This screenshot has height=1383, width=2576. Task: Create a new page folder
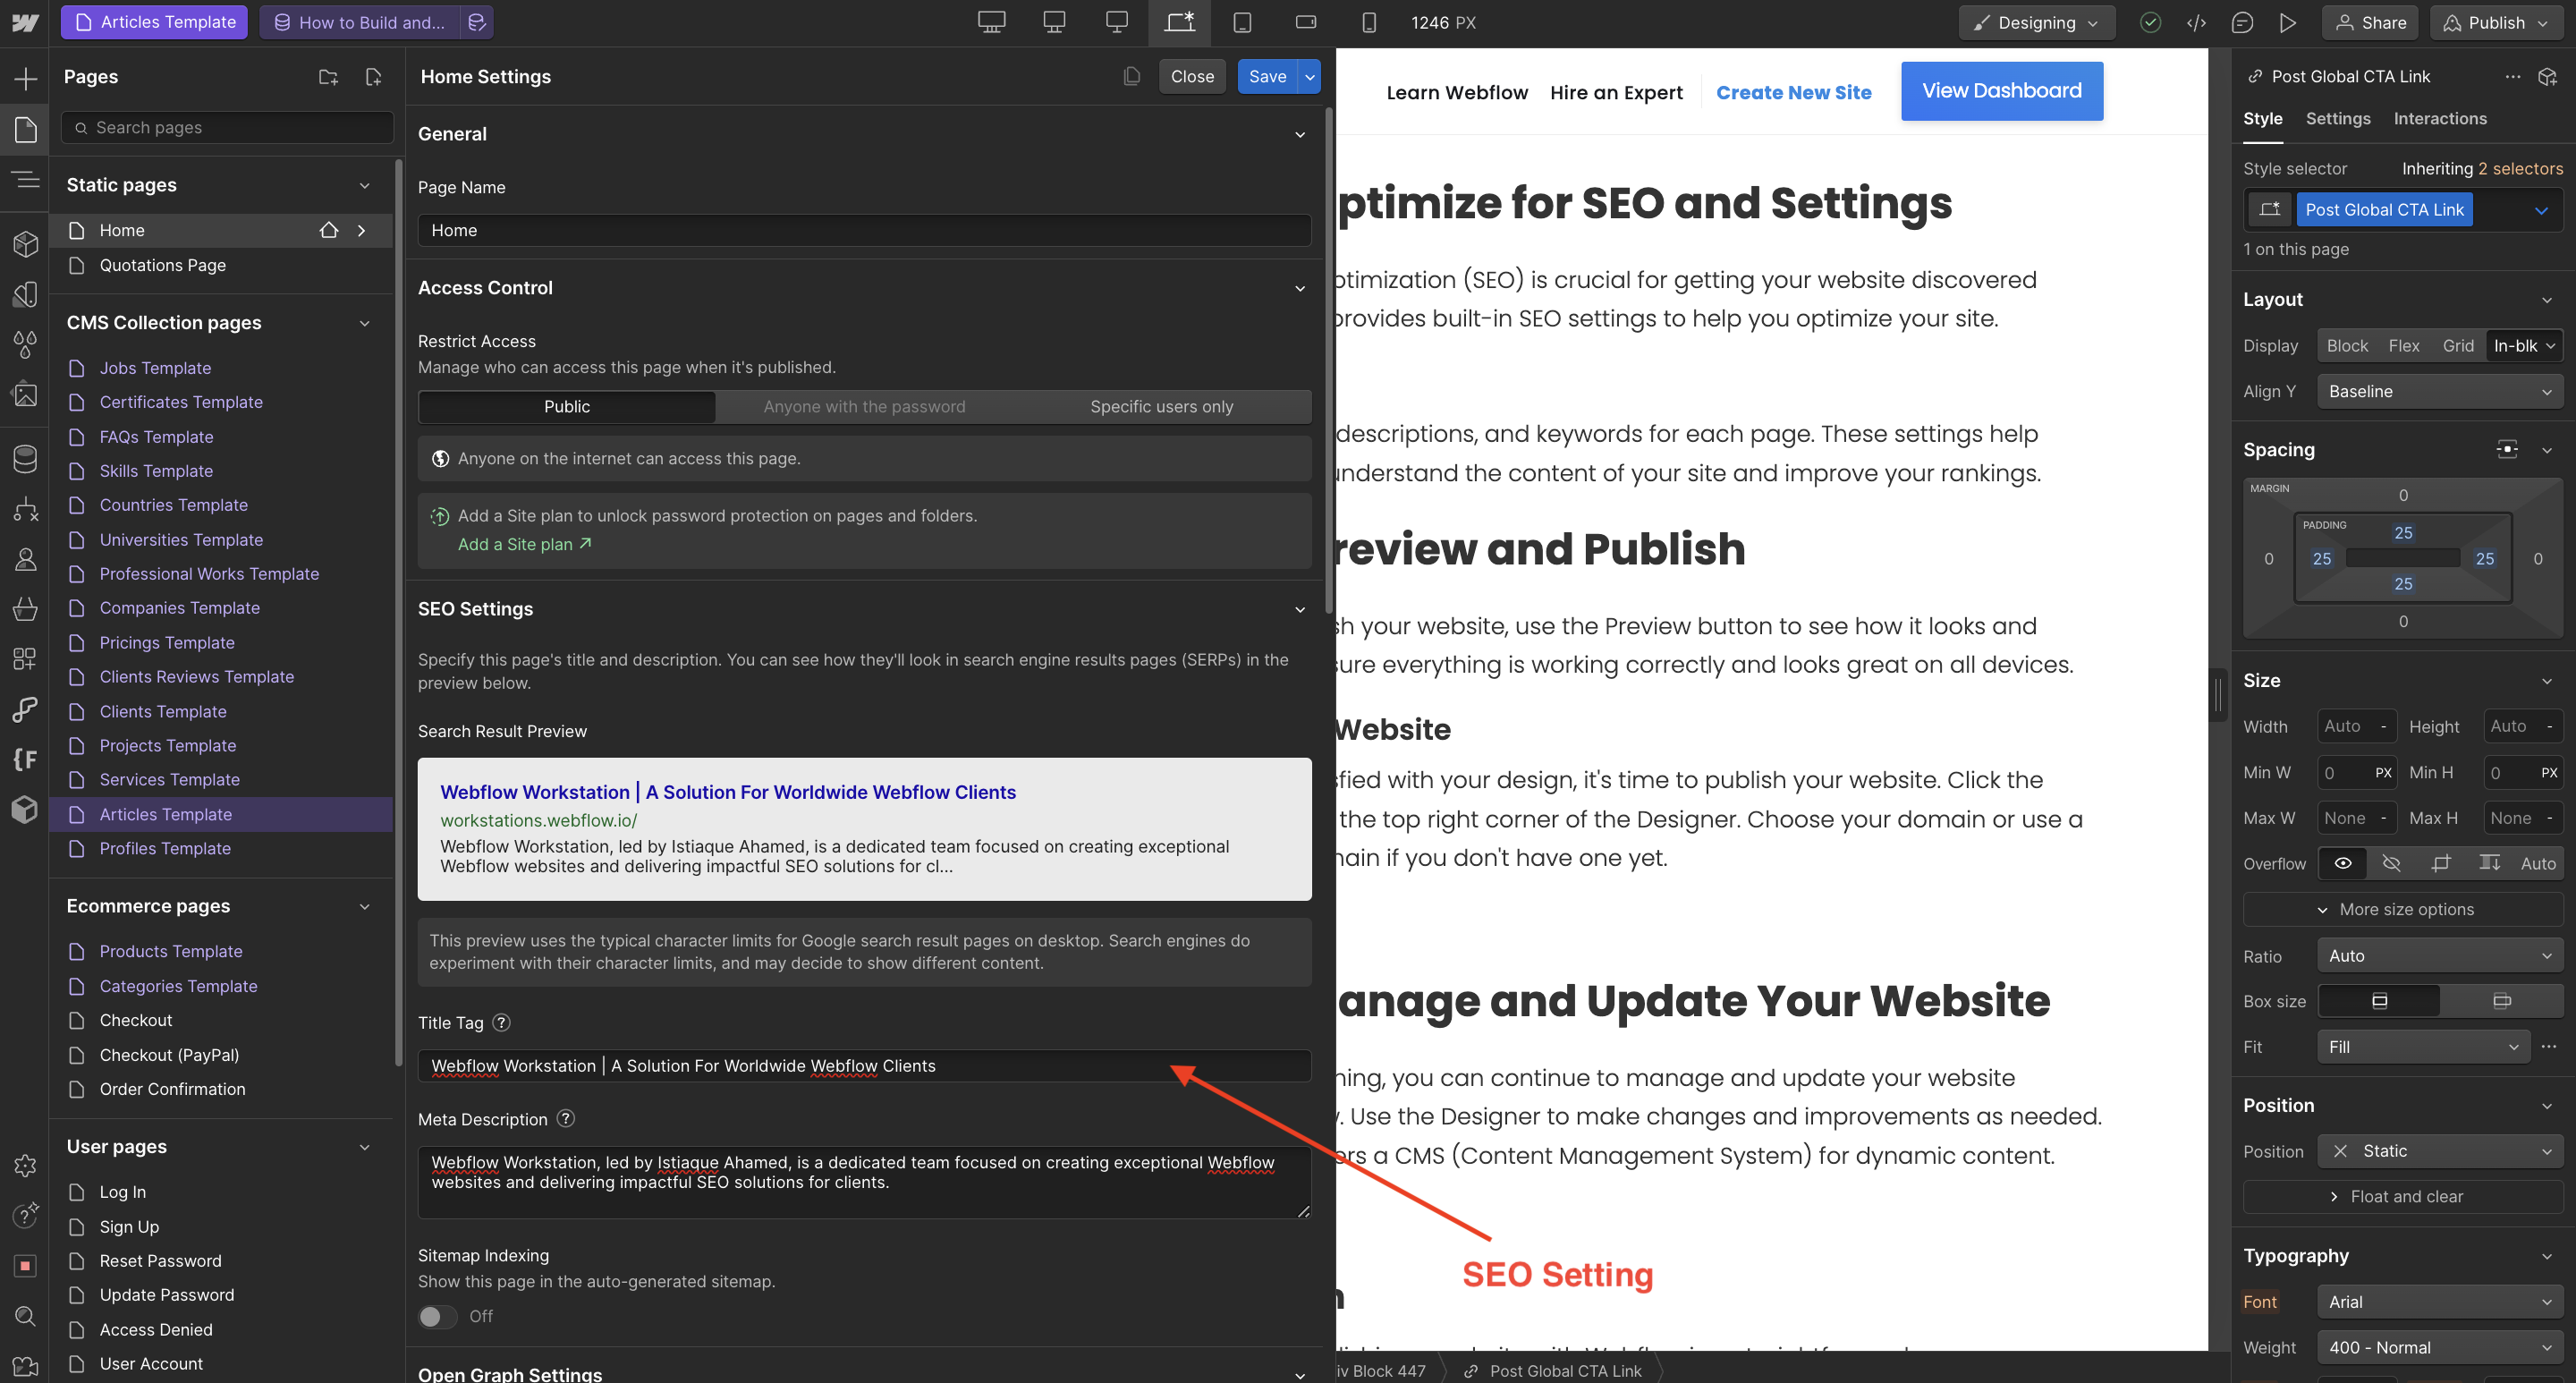328,77
